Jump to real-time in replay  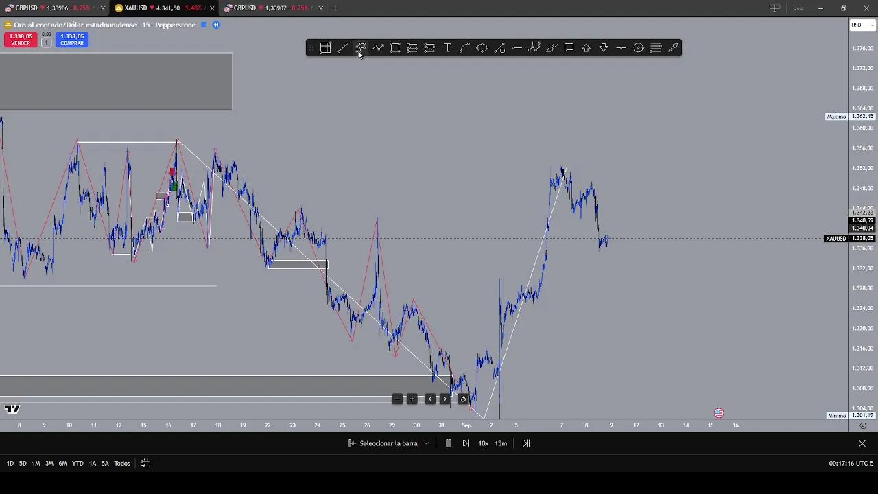click(x=526, y=443)
